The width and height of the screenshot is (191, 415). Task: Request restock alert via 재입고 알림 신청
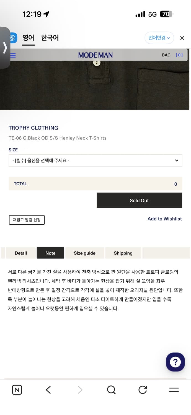27,220
